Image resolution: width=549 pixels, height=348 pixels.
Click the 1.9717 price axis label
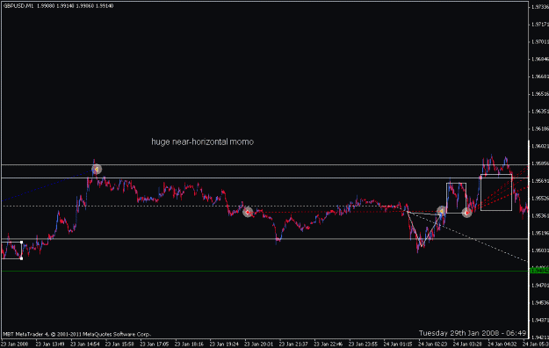pyautogui.click(x=540, y=25)
